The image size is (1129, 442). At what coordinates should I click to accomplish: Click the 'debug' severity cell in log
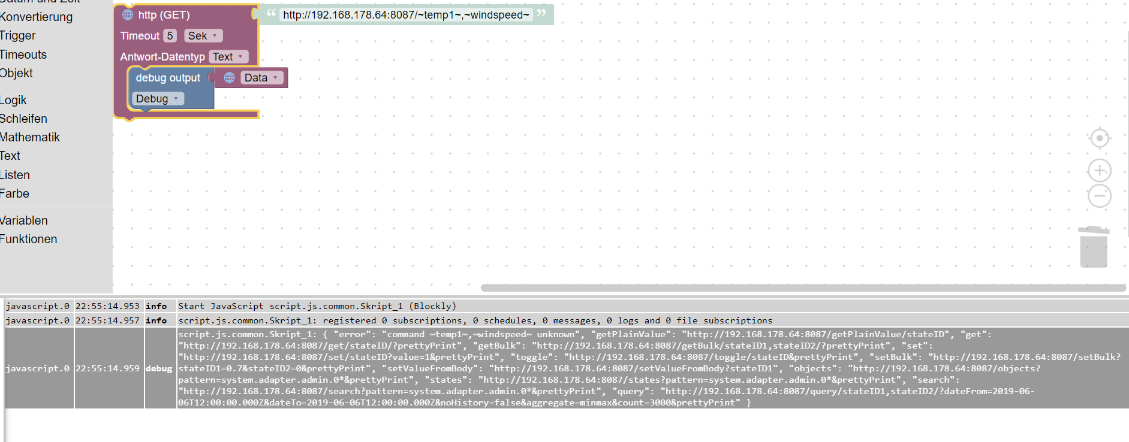(x=159, y=368)
